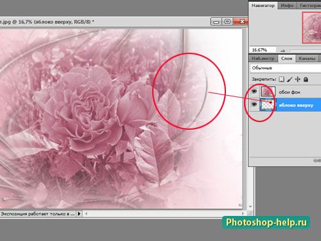The height and width of the screenshot is (241, 321).
Task: Close the document window
Action: 241,22
